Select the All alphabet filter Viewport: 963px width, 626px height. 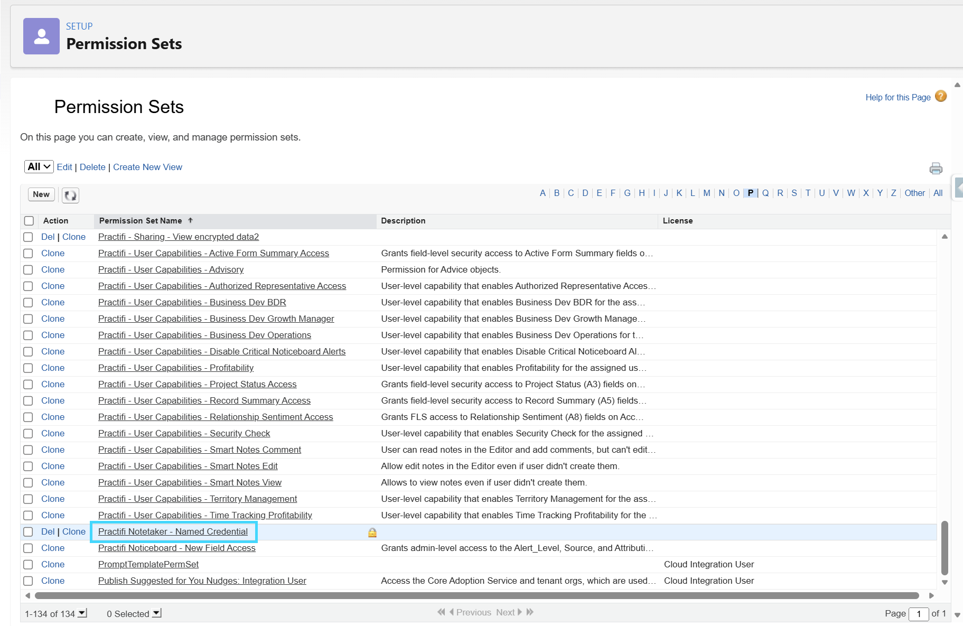[938, 193]
